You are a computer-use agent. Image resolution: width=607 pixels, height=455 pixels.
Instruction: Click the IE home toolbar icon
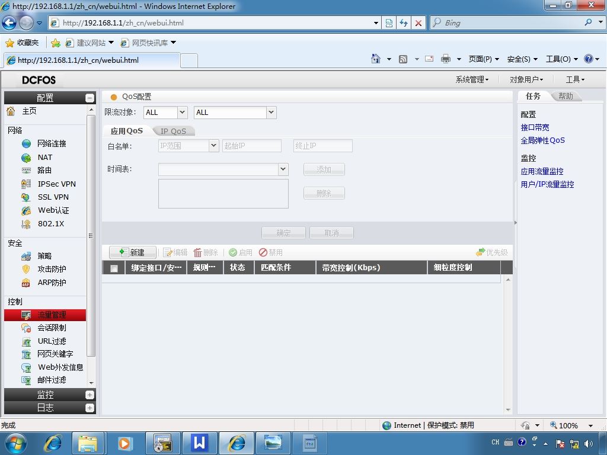[375, 59]
